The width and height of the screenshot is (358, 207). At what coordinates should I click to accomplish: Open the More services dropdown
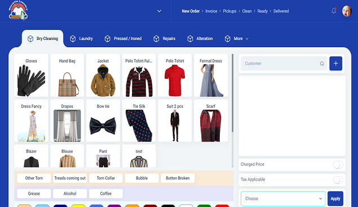pyautogui.click(x=237, y=39)
